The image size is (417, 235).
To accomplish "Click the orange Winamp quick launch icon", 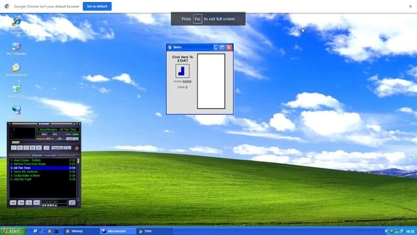I will pyautogui.click(x=50, y=231).
